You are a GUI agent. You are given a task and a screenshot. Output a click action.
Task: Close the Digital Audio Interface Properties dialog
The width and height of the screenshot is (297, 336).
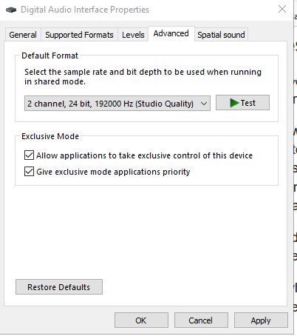point(282,9)
